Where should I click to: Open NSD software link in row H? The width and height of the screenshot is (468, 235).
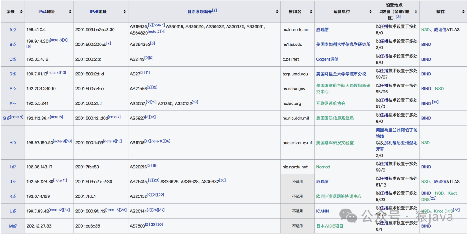[426, 143]
